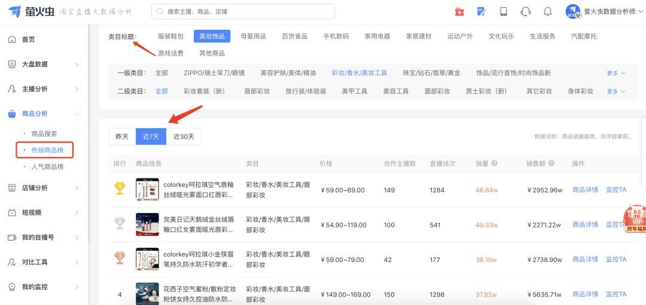Open the 萤火虫数据分析师 account dropdown
Screen dimensions: 646x305
click(x=603, y=11)
